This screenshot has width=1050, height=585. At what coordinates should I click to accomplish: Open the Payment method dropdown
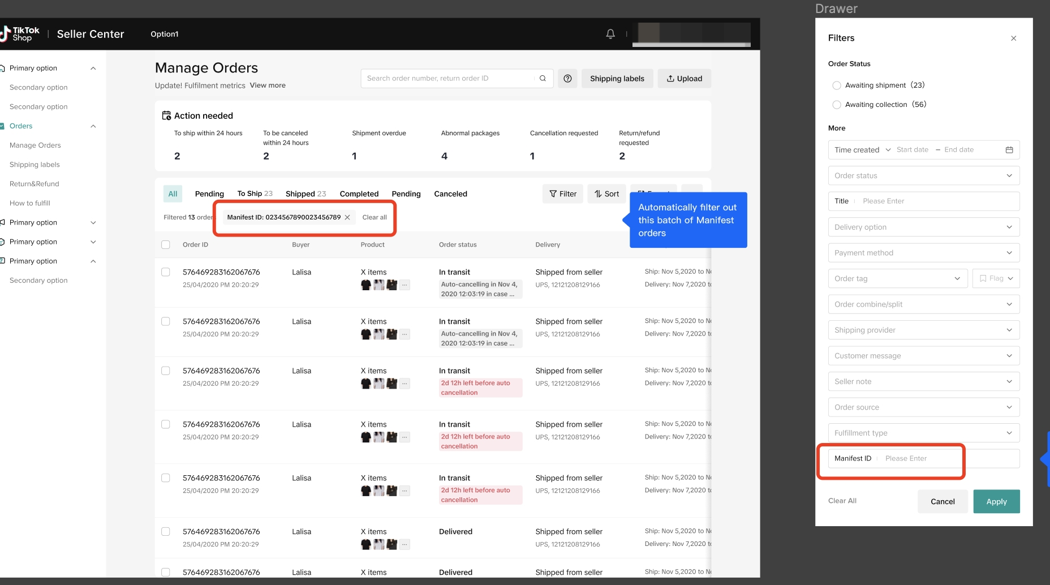tap(923, 253)
